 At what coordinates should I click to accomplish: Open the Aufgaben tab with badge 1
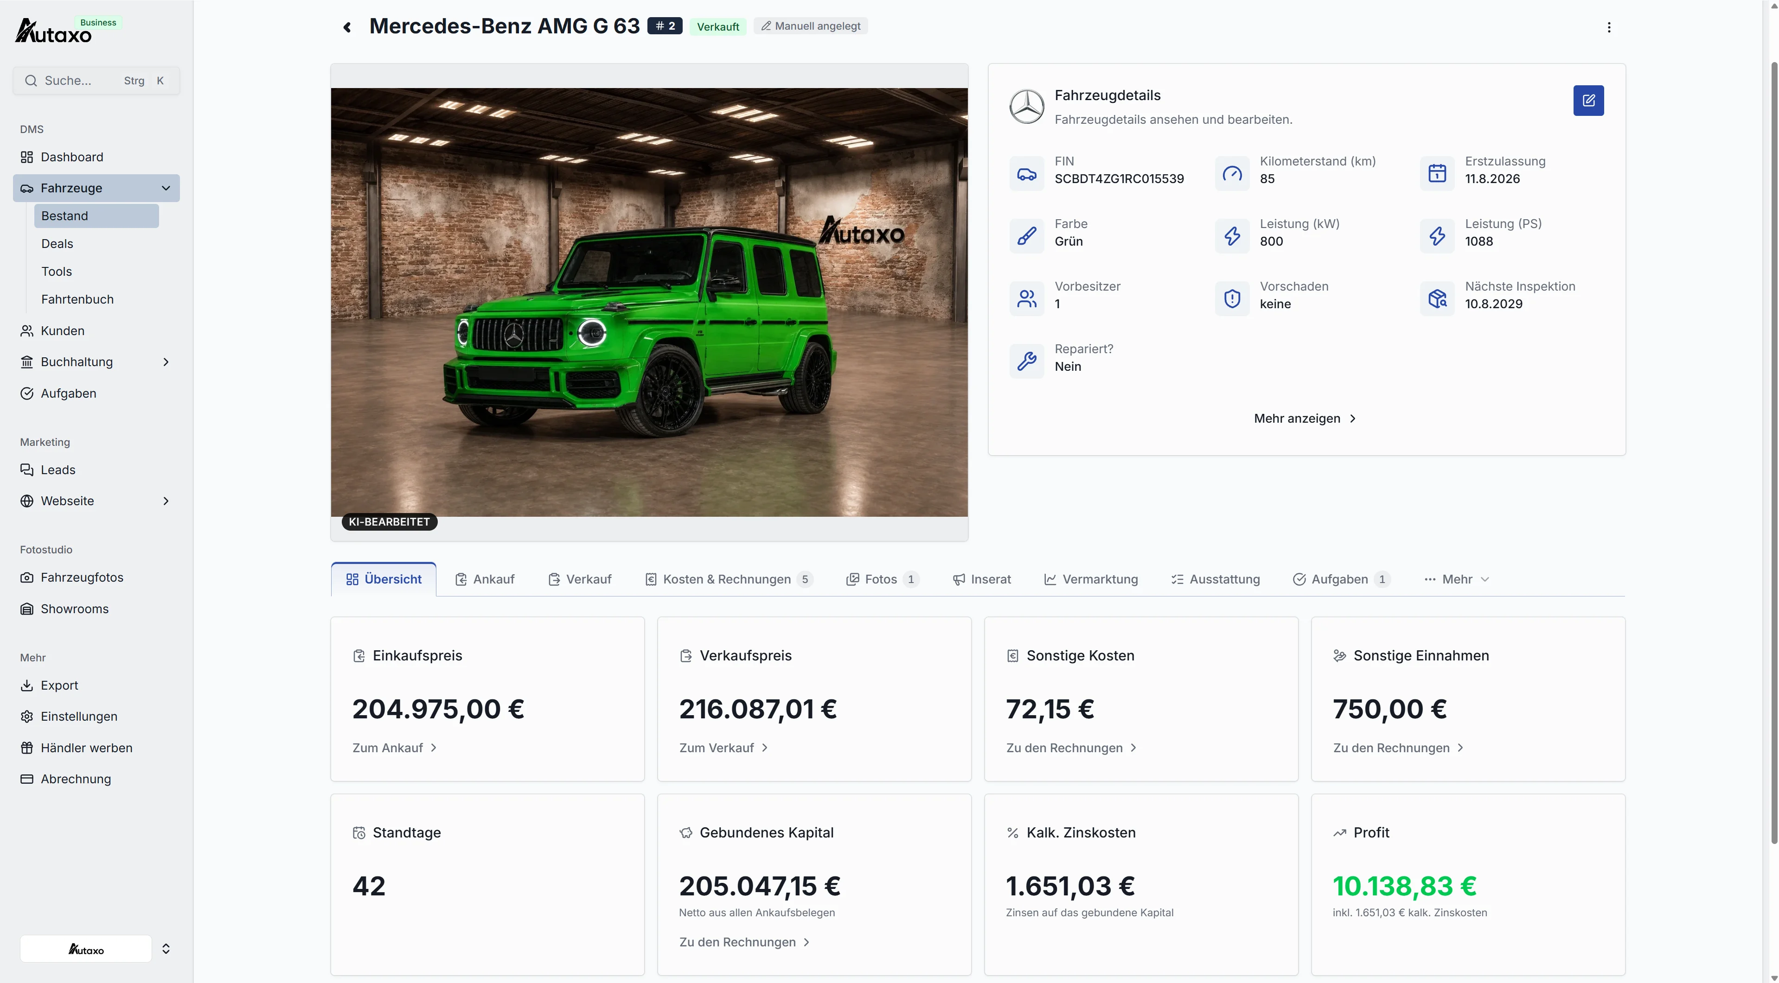tap(1342, 580)
